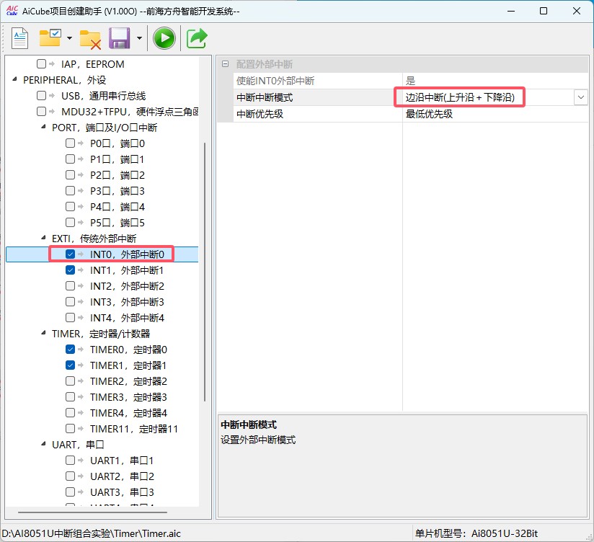Uncheck the INT0 external interrupt checkbox

point(70,254)
